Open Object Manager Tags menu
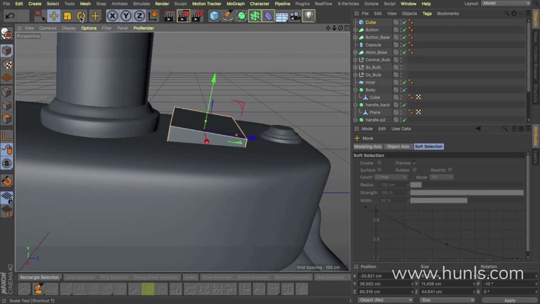 pos(427,14)
